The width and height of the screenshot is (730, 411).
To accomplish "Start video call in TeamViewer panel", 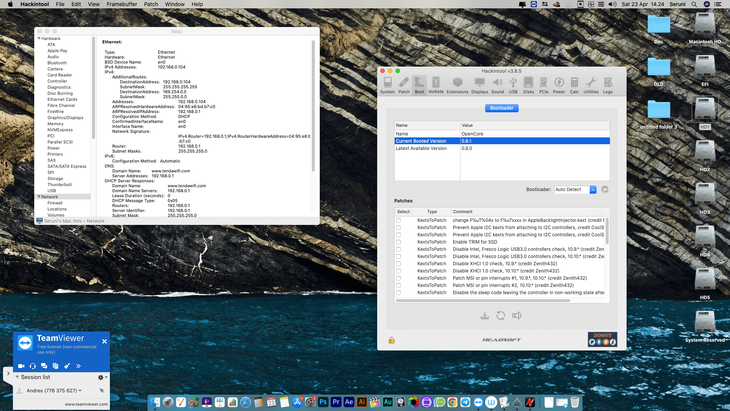I will tap(21, 366).
